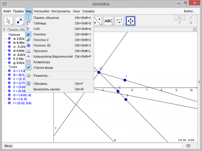The image size is (202, 151).
Task: Click the probability calculator curve icon
Action: pyautogui.click(x=29, y=56)
